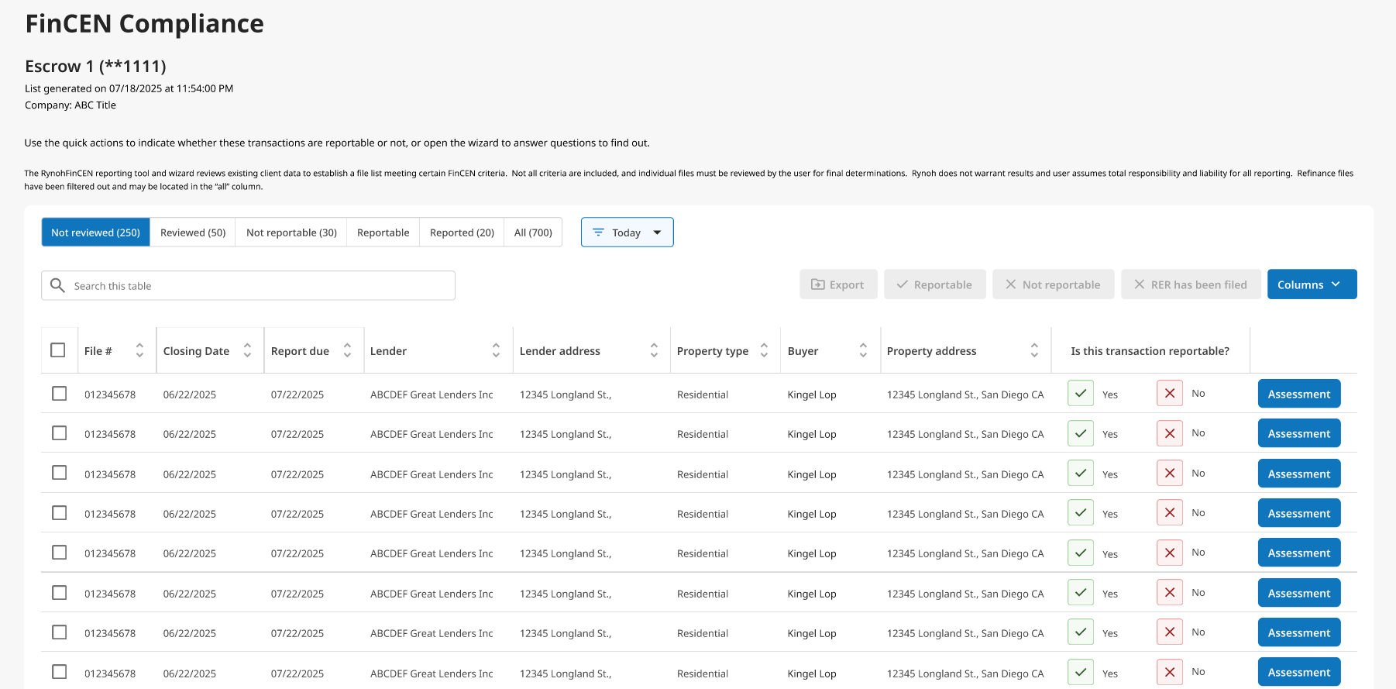Click the magnifier icon in search box

pyautogui.click(x=57, y=286)
